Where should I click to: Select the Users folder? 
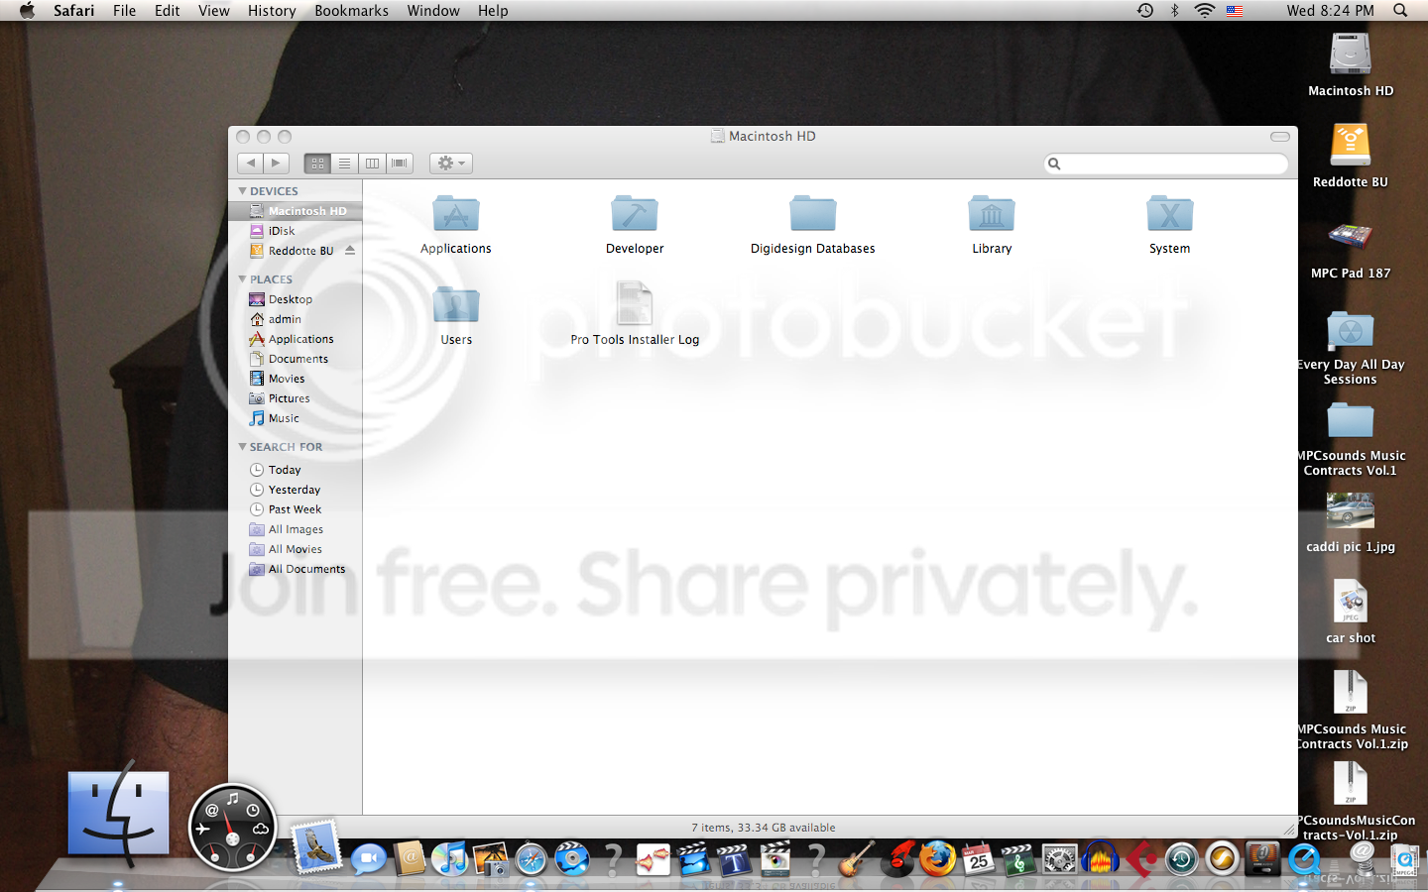(x=455, y=305)
